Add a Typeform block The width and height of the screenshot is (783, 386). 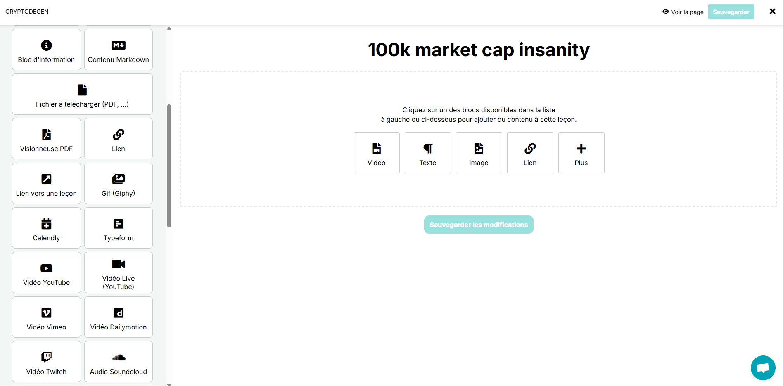[x=119, y=228]
